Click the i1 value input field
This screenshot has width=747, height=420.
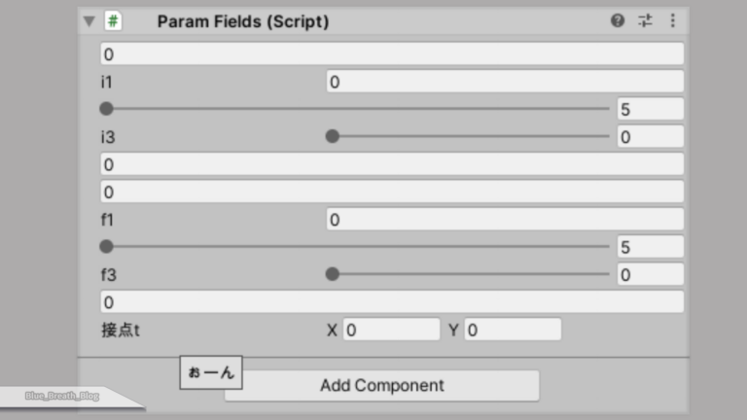click(504, 82)
